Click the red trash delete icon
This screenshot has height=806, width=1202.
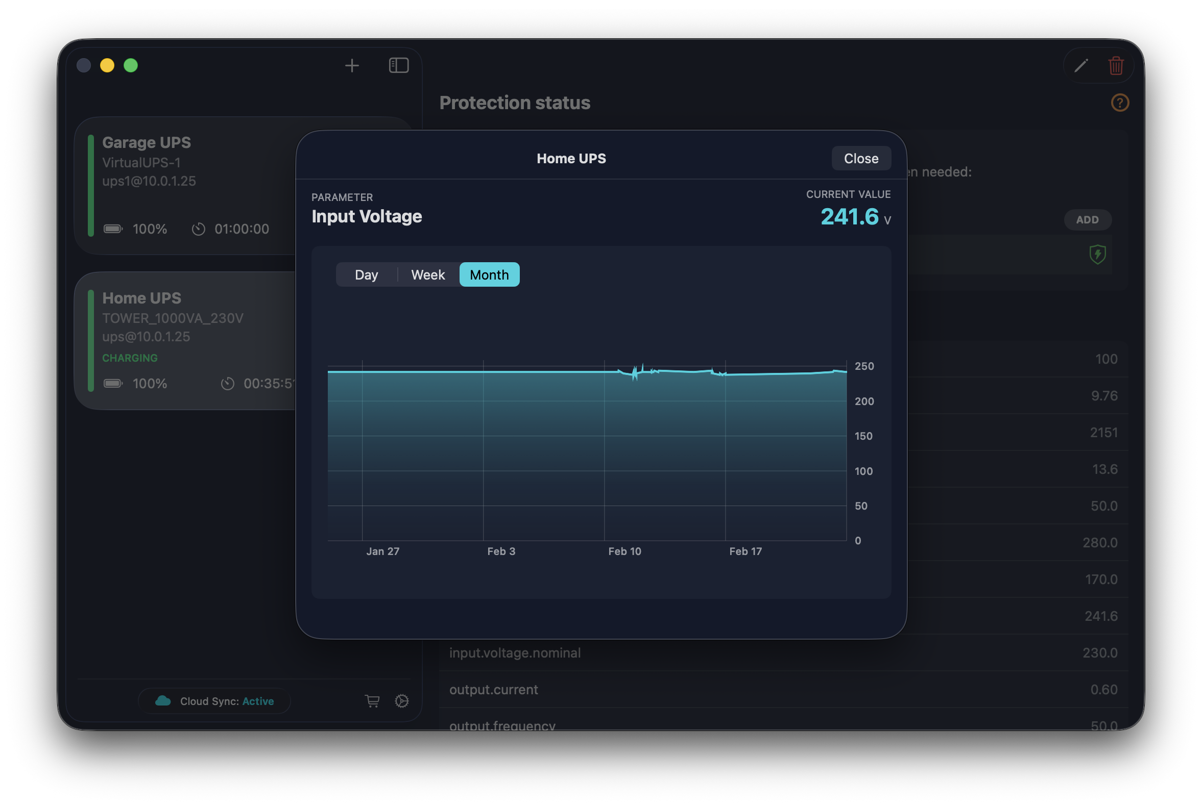tap(1116, 65)
